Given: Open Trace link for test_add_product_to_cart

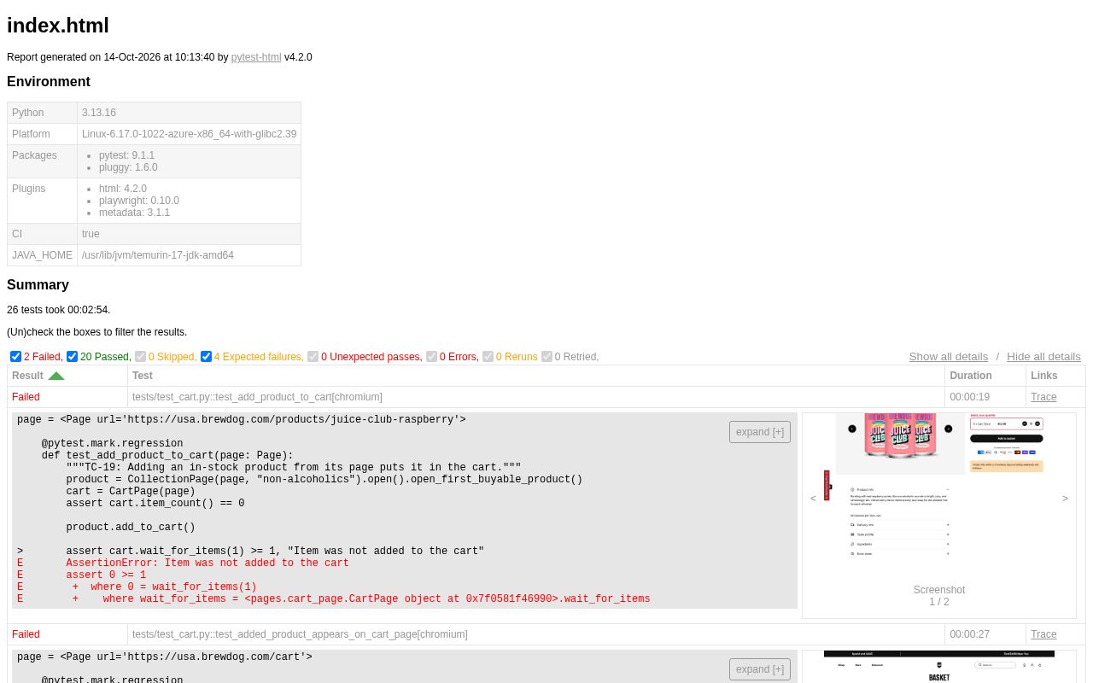Looking at the screenshot, I should [1043, 397].
